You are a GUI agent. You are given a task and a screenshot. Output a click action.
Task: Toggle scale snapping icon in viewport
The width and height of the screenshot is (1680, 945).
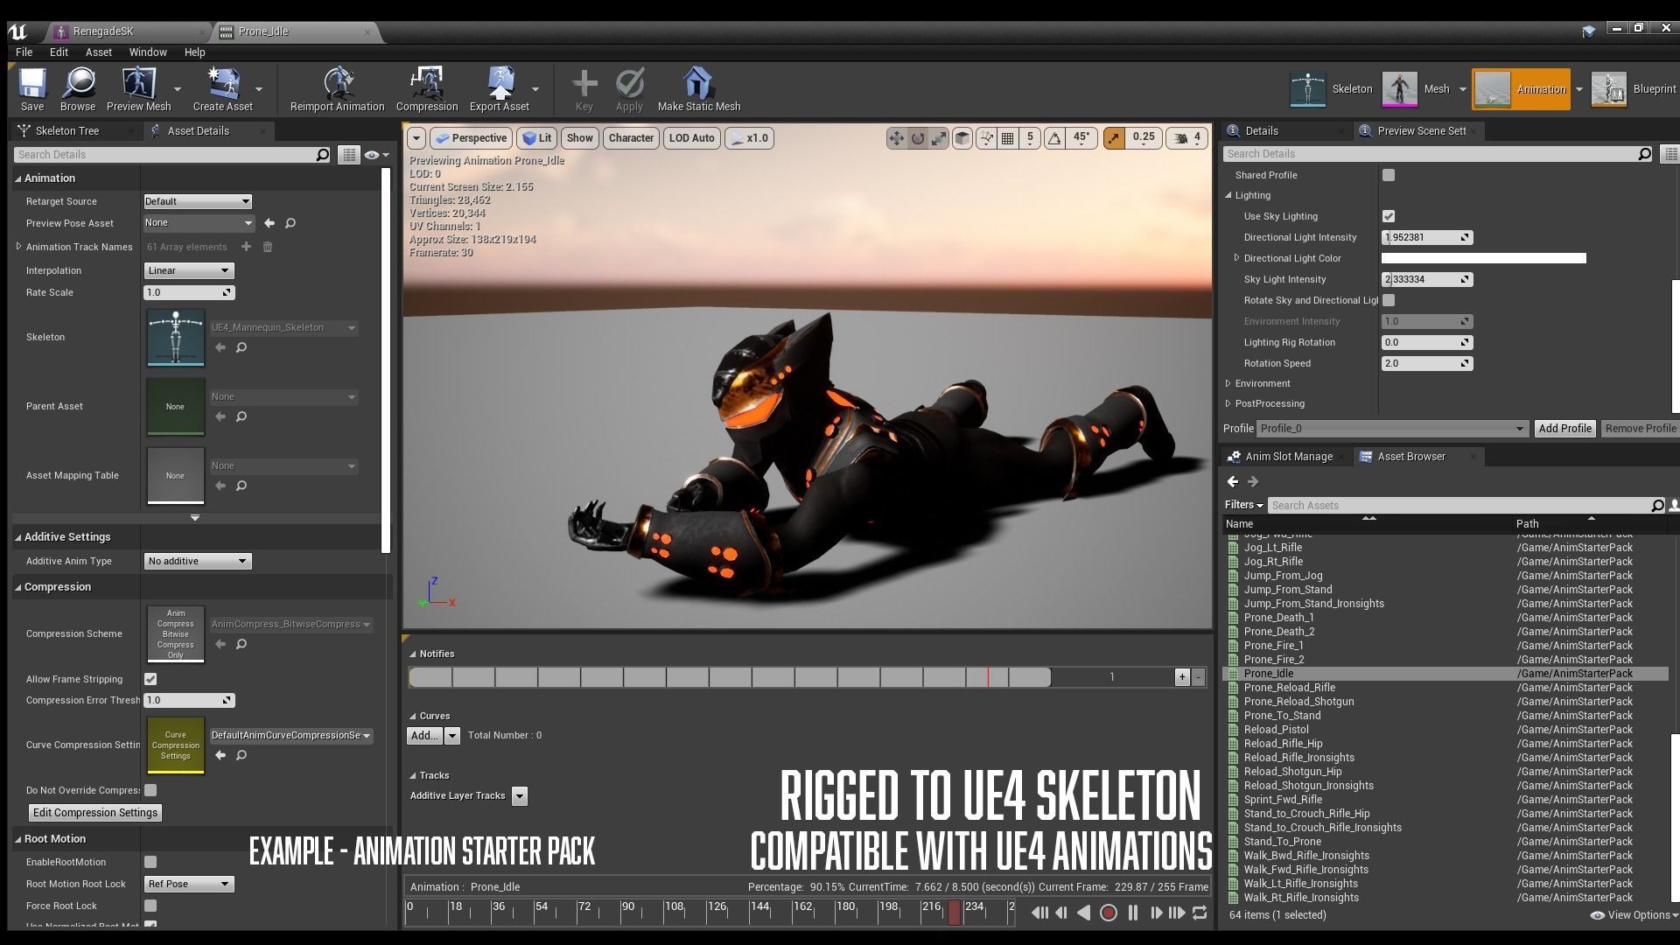[x=1114, y=138]
